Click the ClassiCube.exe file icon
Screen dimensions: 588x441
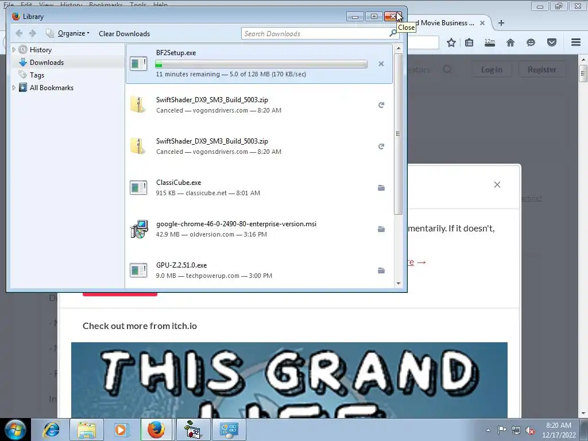pos(138,188)
